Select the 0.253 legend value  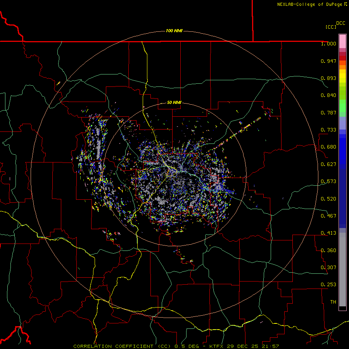(328, 285)
